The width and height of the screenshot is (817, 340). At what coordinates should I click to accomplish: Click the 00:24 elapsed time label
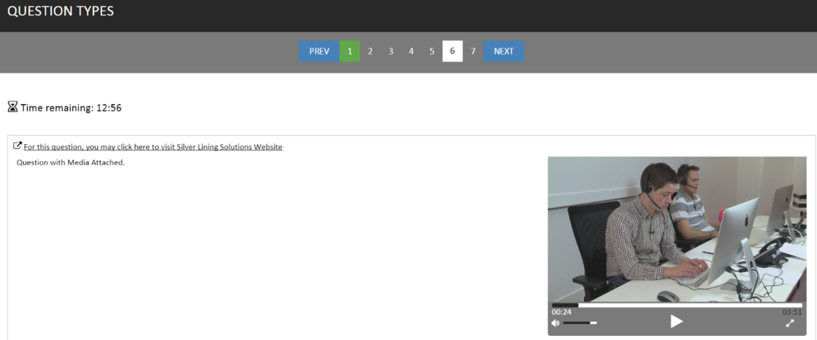(x=562, y=312)
